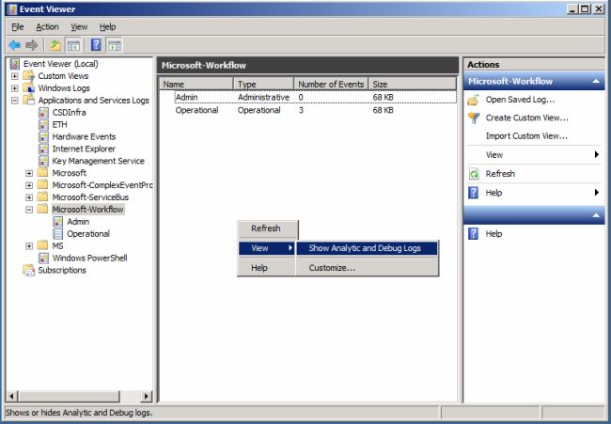Click the Open Saved Log folder icon
Image resolution: width=611 pixels, height=424 pixels.
473,100
